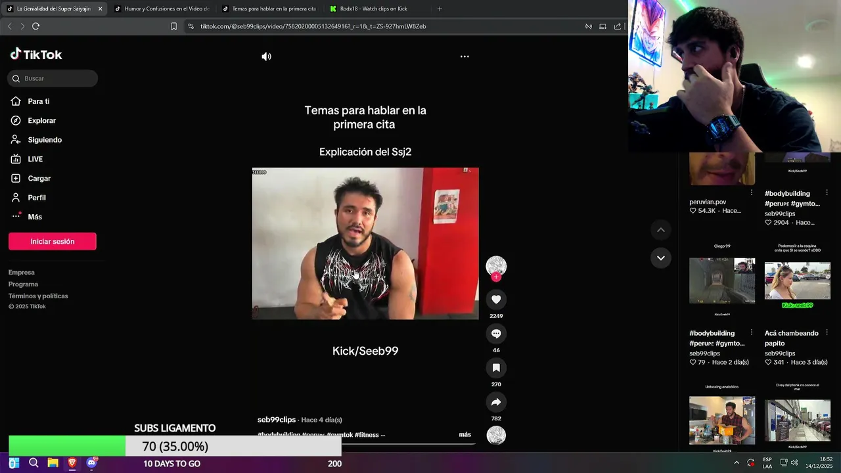This screenshot has height=473, width=841.
Task: Open a new browser tab
Action: (440, 9)
